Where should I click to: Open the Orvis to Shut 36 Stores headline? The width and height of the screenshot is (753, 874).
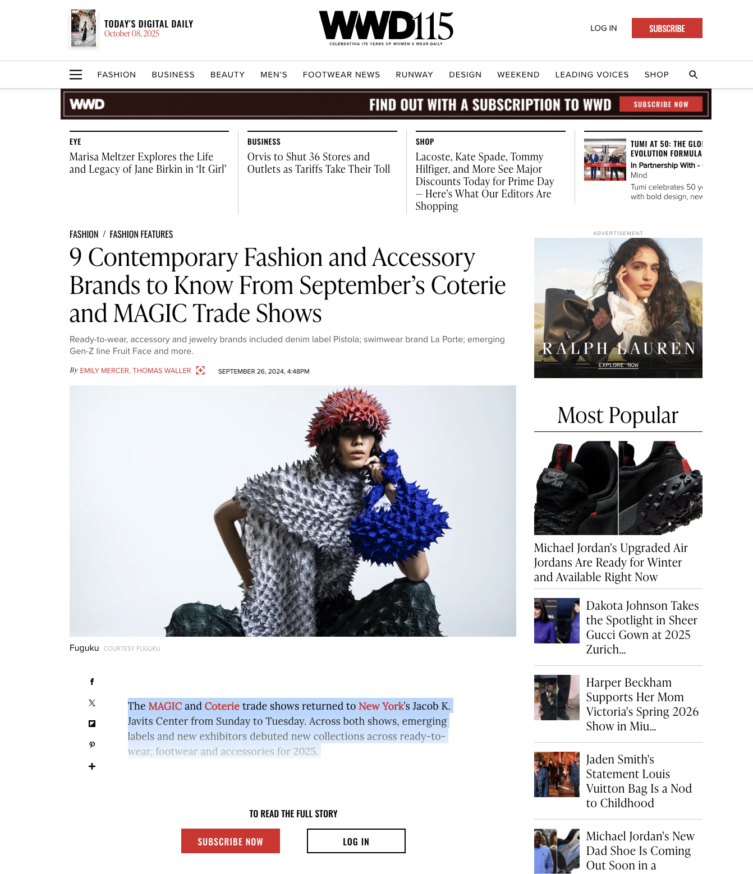pos(319,163)
